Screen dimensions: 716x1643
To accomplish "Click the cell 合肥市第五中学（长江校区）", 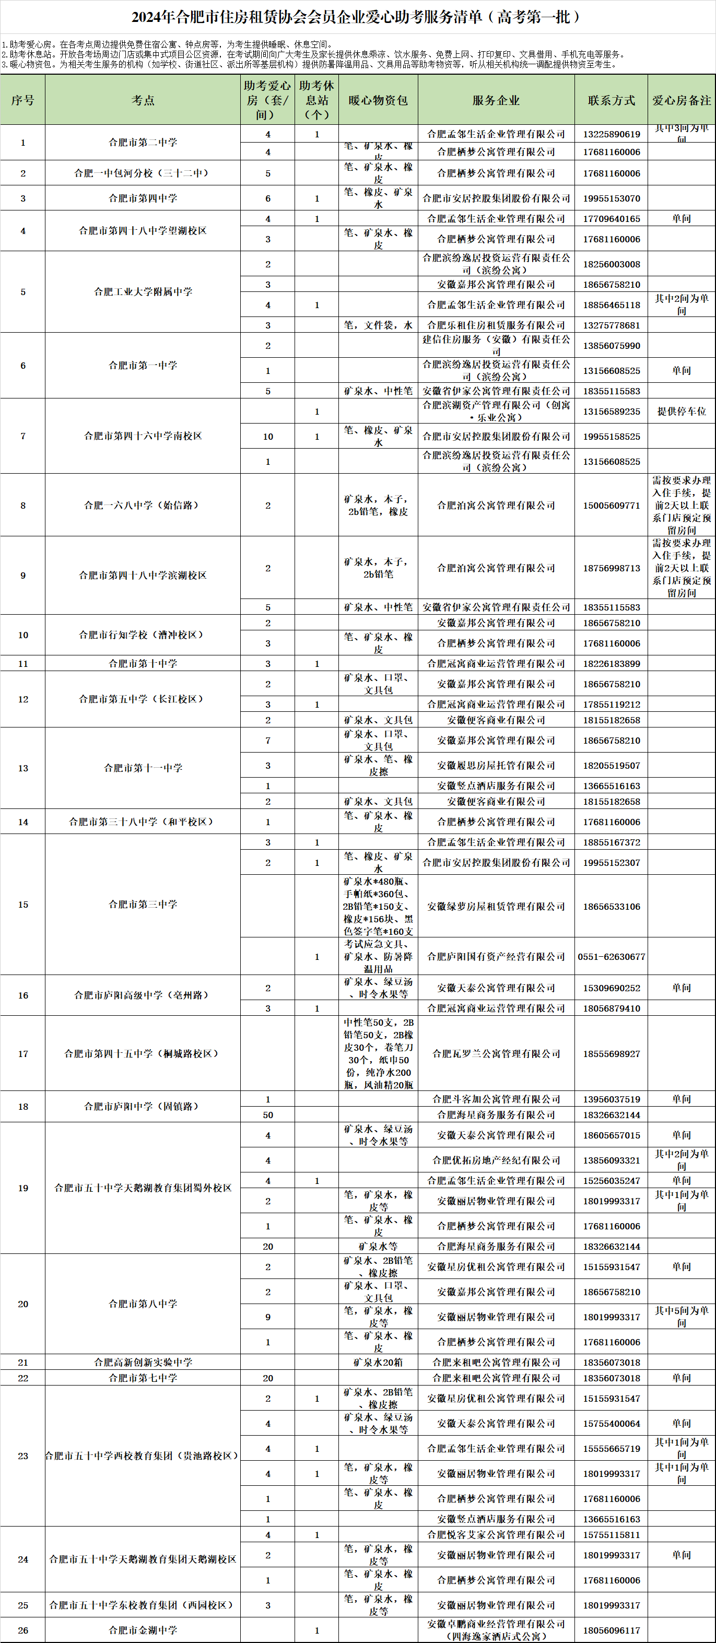I will click(x=143, y=699).
